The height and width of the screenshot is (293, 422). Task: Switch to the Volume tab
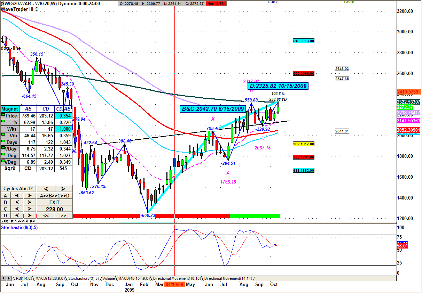click(109, 278)
